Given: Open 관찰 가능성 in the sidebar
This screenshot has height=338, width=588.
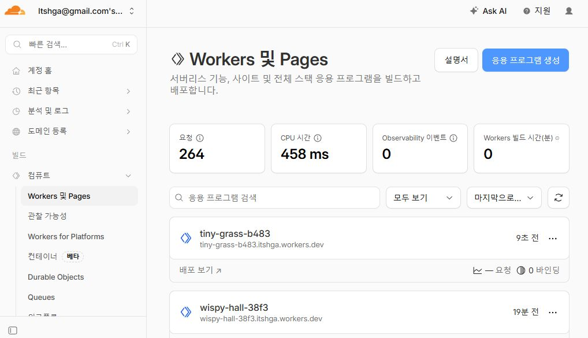Looking at the screenshot, I should (47, 216).
